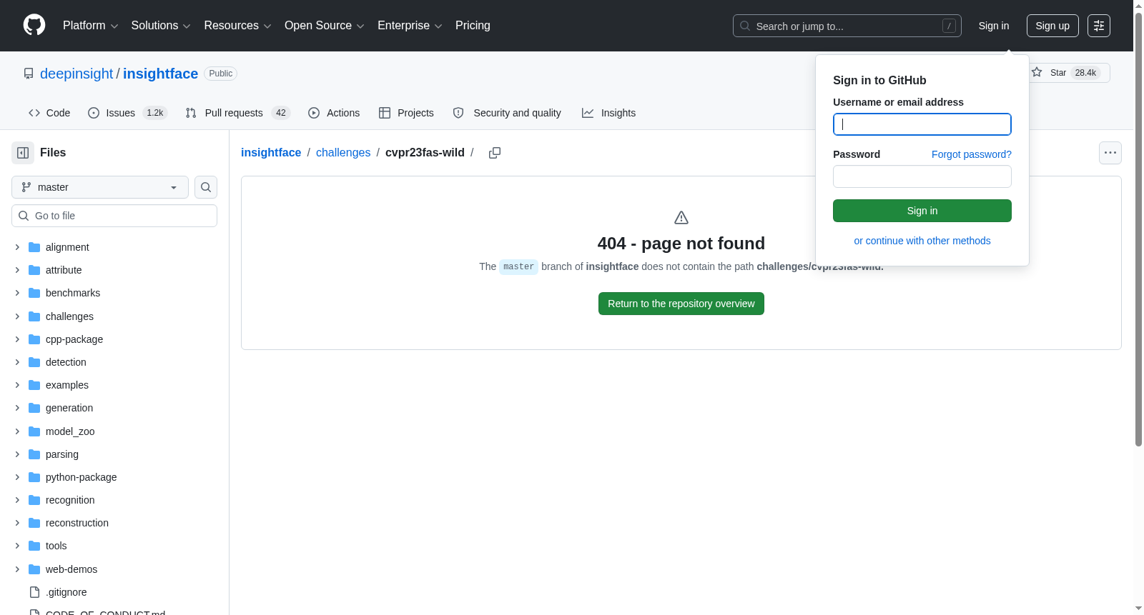
Task: Open the .gitignore file
Action: pyautogui.click(x=66, y=592)
